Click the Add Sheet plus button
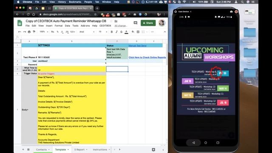This screenshot has width=272, height=153. [23, 149]
